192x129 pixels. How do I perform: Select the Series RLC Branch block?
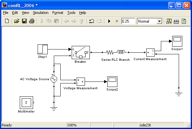coord(115,52)
